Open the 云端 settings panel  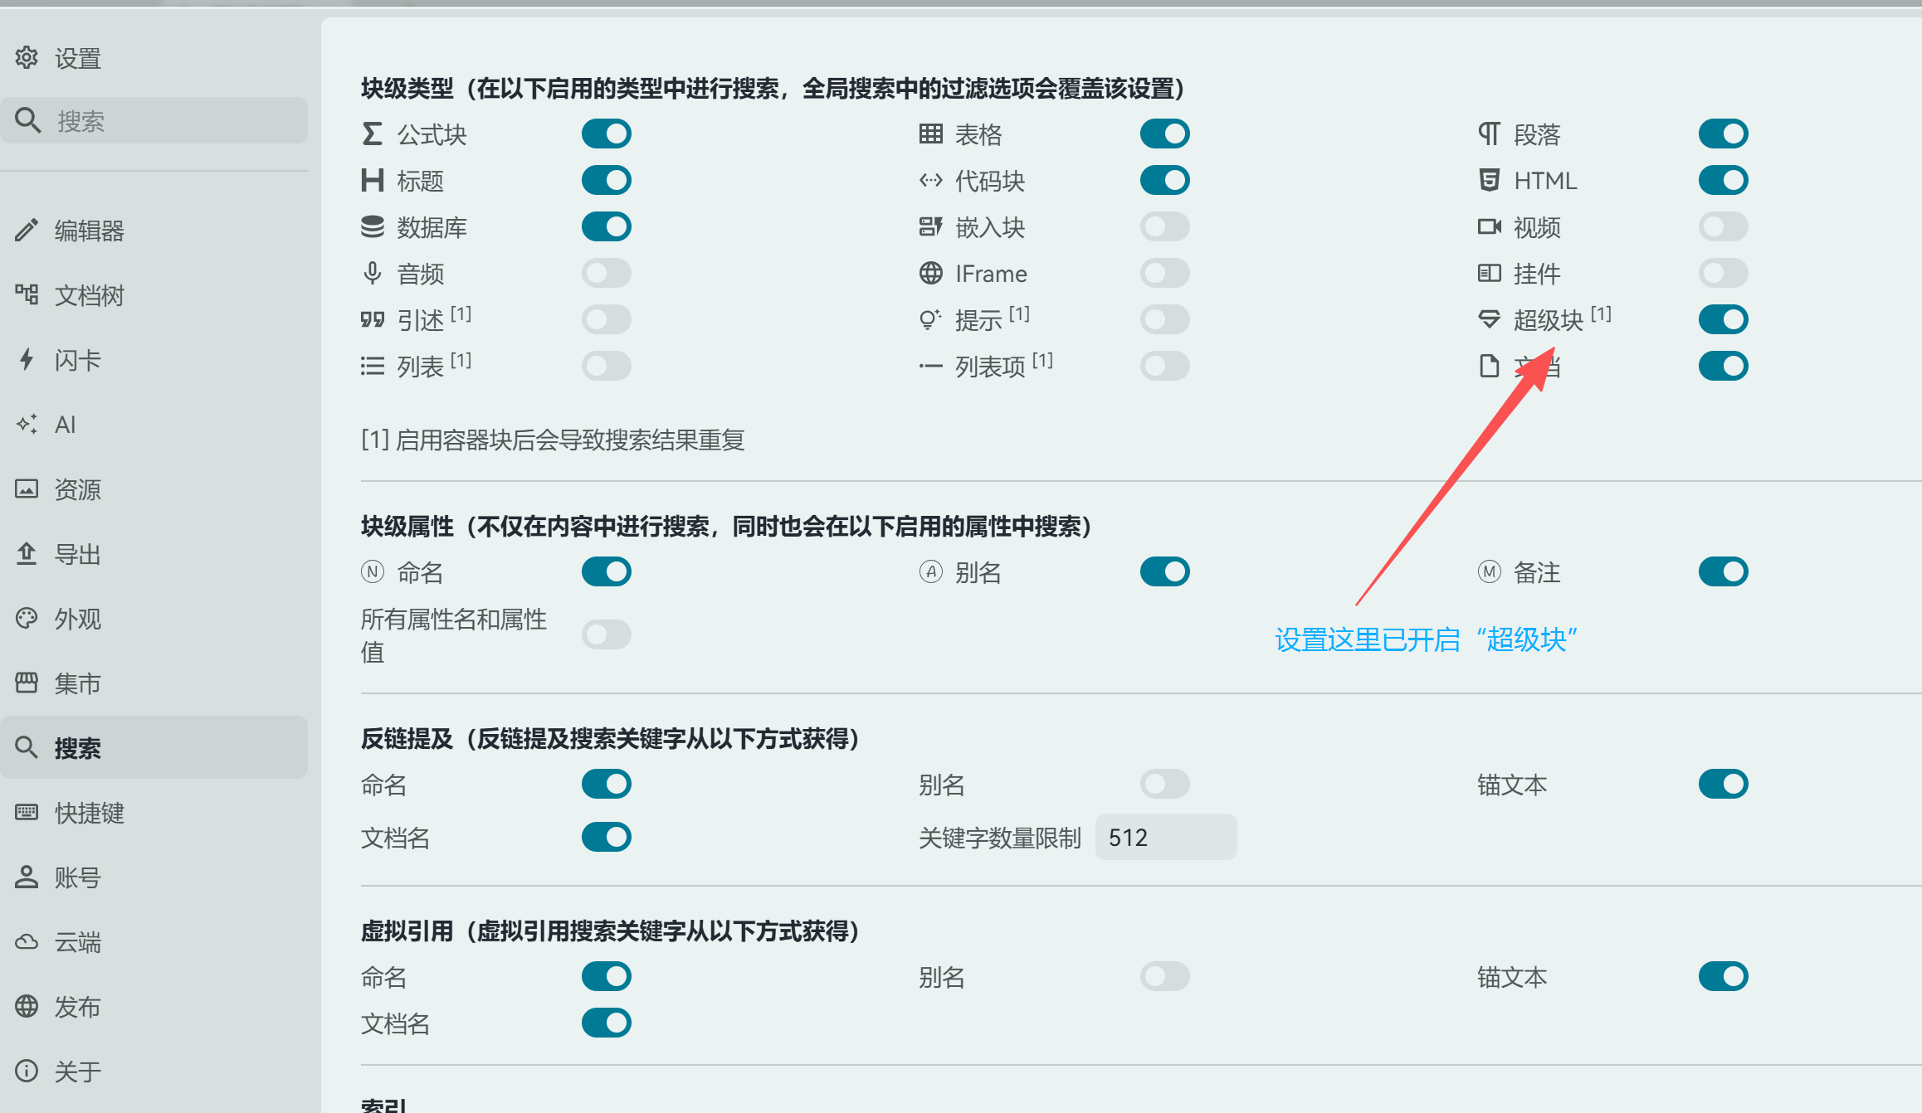pyautogui.click(x=78, y=942)
